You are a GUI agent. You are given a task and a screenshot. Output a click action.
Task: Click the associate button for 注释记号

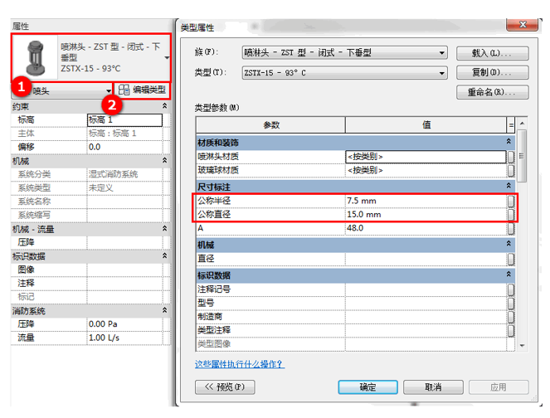click(511, 289)
